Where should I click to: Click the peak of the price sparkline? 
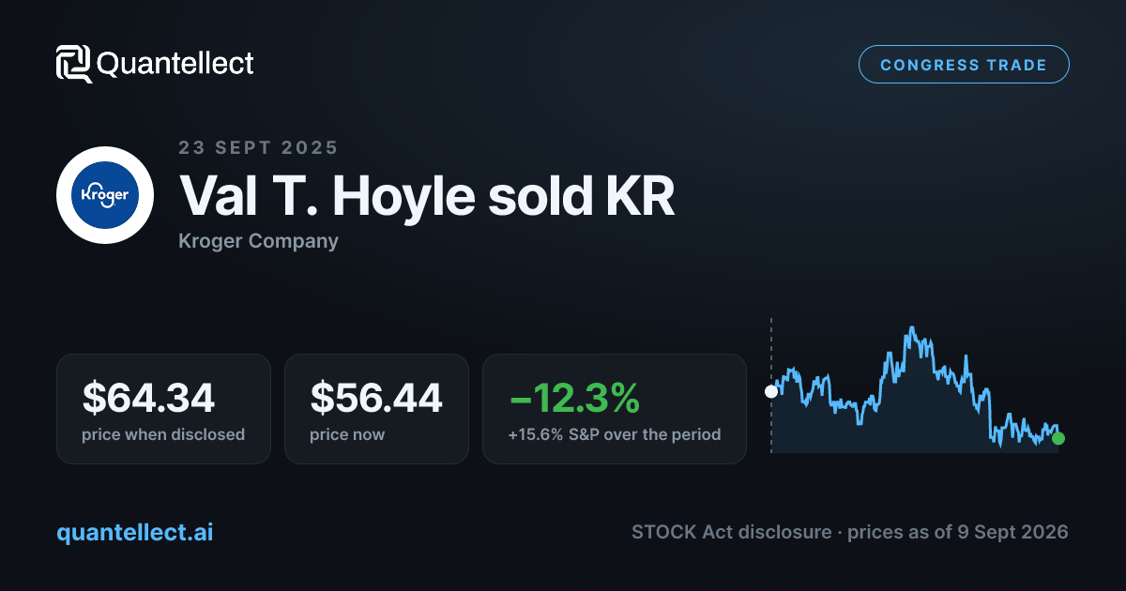(x=910, y=329)
